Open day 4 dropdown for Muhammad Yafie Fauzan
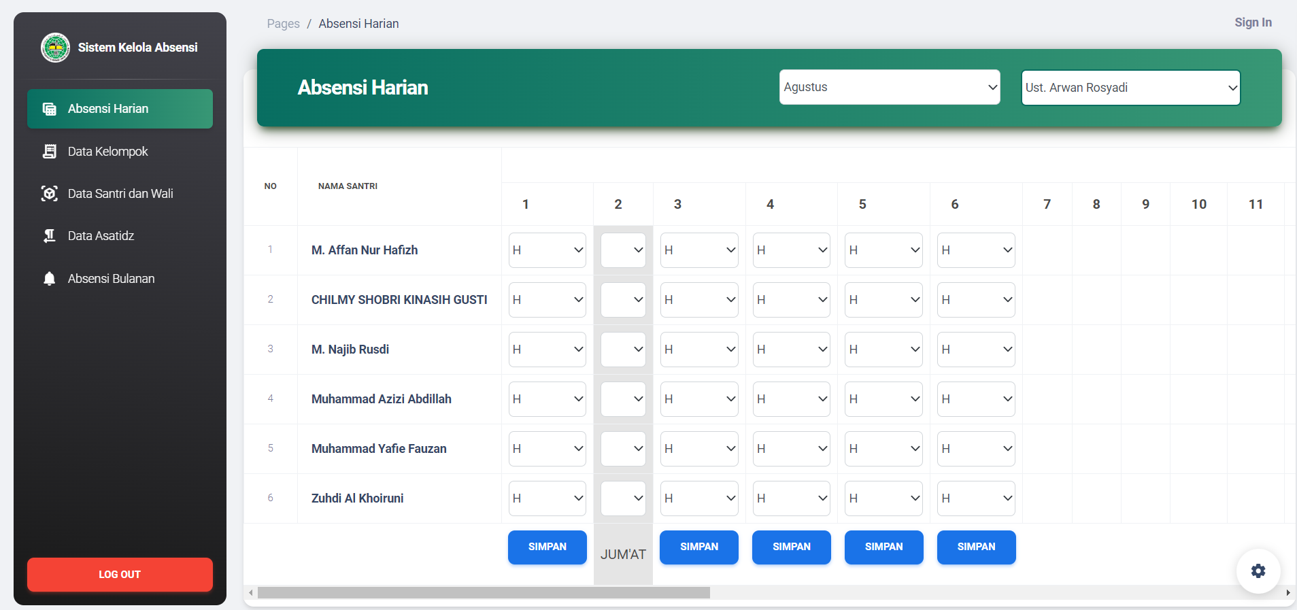This screenshot has height=610, width=1297. tap(791, 449)
